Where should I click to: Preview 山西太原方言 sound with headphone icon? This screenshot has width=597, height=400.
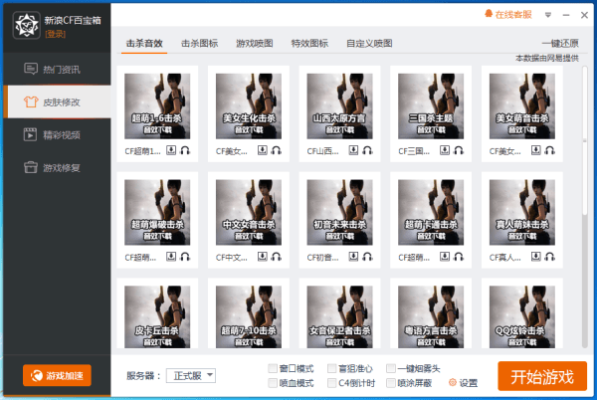(x=368, y=151)
